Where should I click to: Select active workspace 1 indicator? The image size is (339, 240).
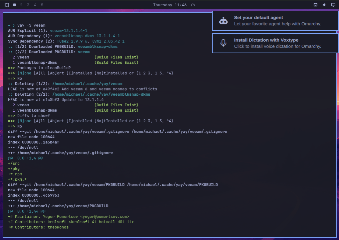(14, 5)
